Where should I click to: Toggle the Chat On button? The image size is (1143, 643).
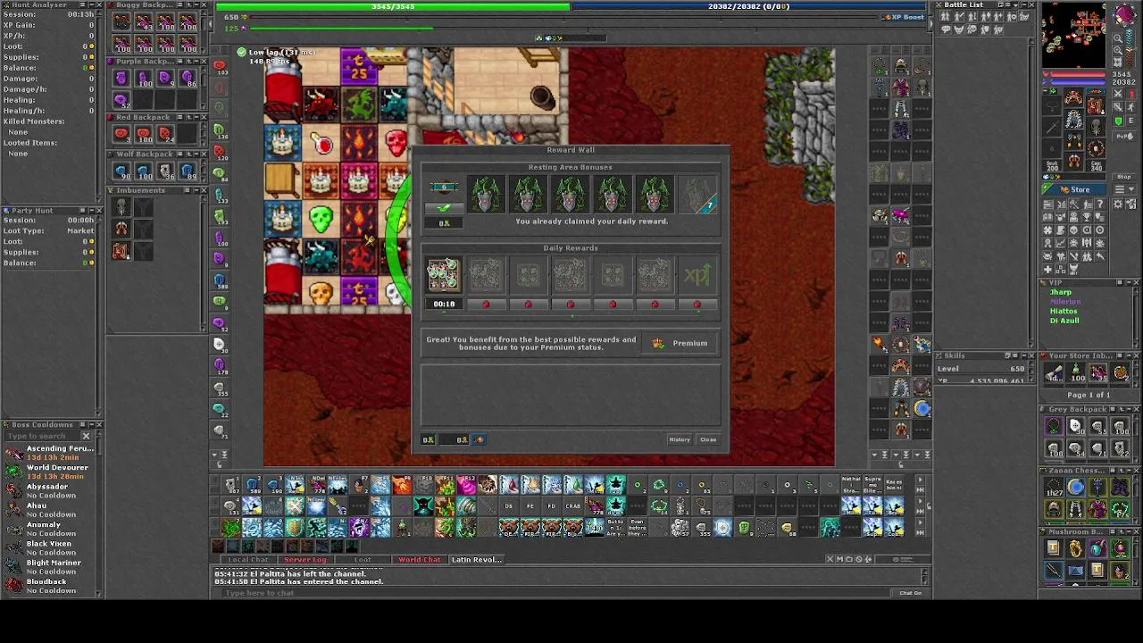click(911, 593)
